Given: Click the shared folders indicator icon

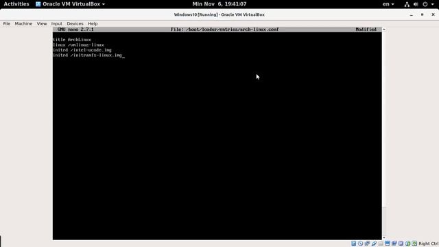Looking at the screenshot, I should coord(381,244).
